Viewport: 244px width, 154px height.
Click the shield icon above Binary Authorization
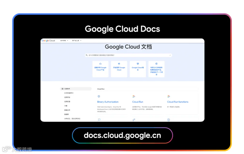[99, 96]
